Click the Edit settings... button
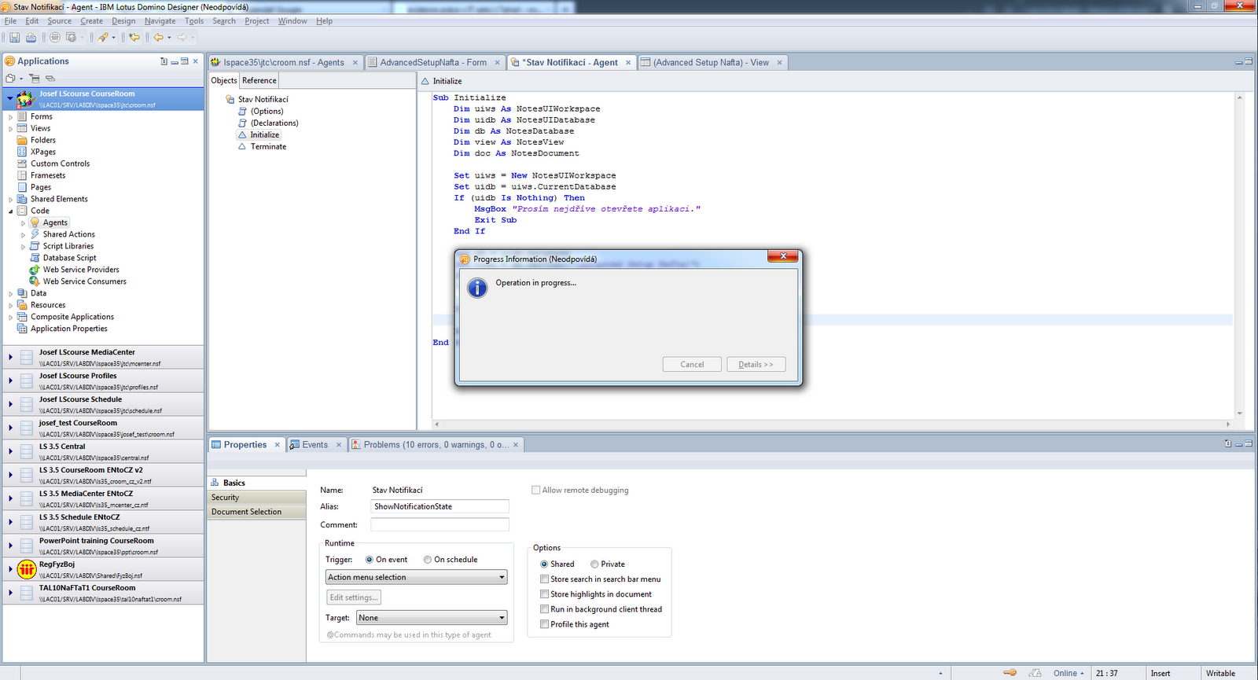Viewport: 1258px width, 680px height. click(354, 597)
